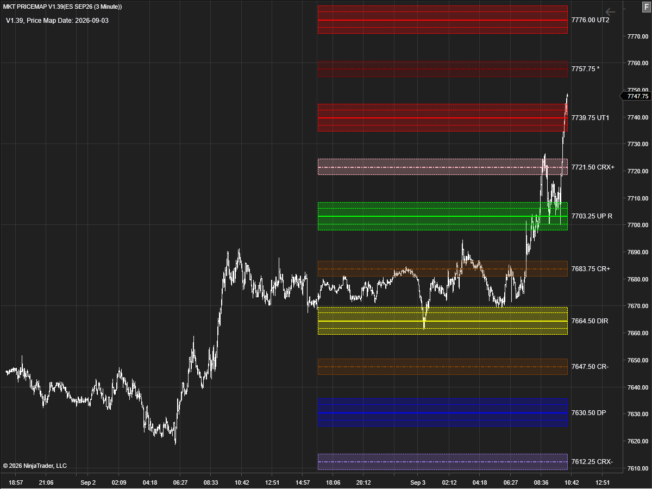
Task: Select the dark red 7757.75 zone band
Action: point(443,69)
